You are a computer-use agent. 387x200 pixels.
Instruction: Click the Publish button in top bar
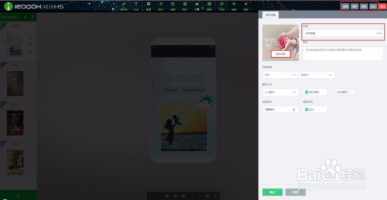[373, 7]
